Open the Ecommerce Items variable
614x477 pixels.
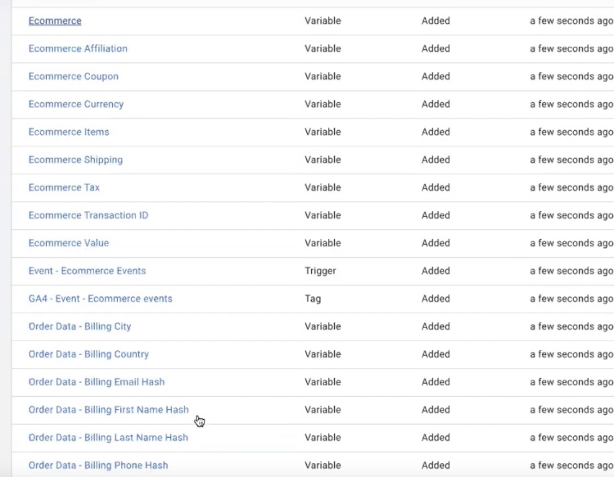(69, 132)
